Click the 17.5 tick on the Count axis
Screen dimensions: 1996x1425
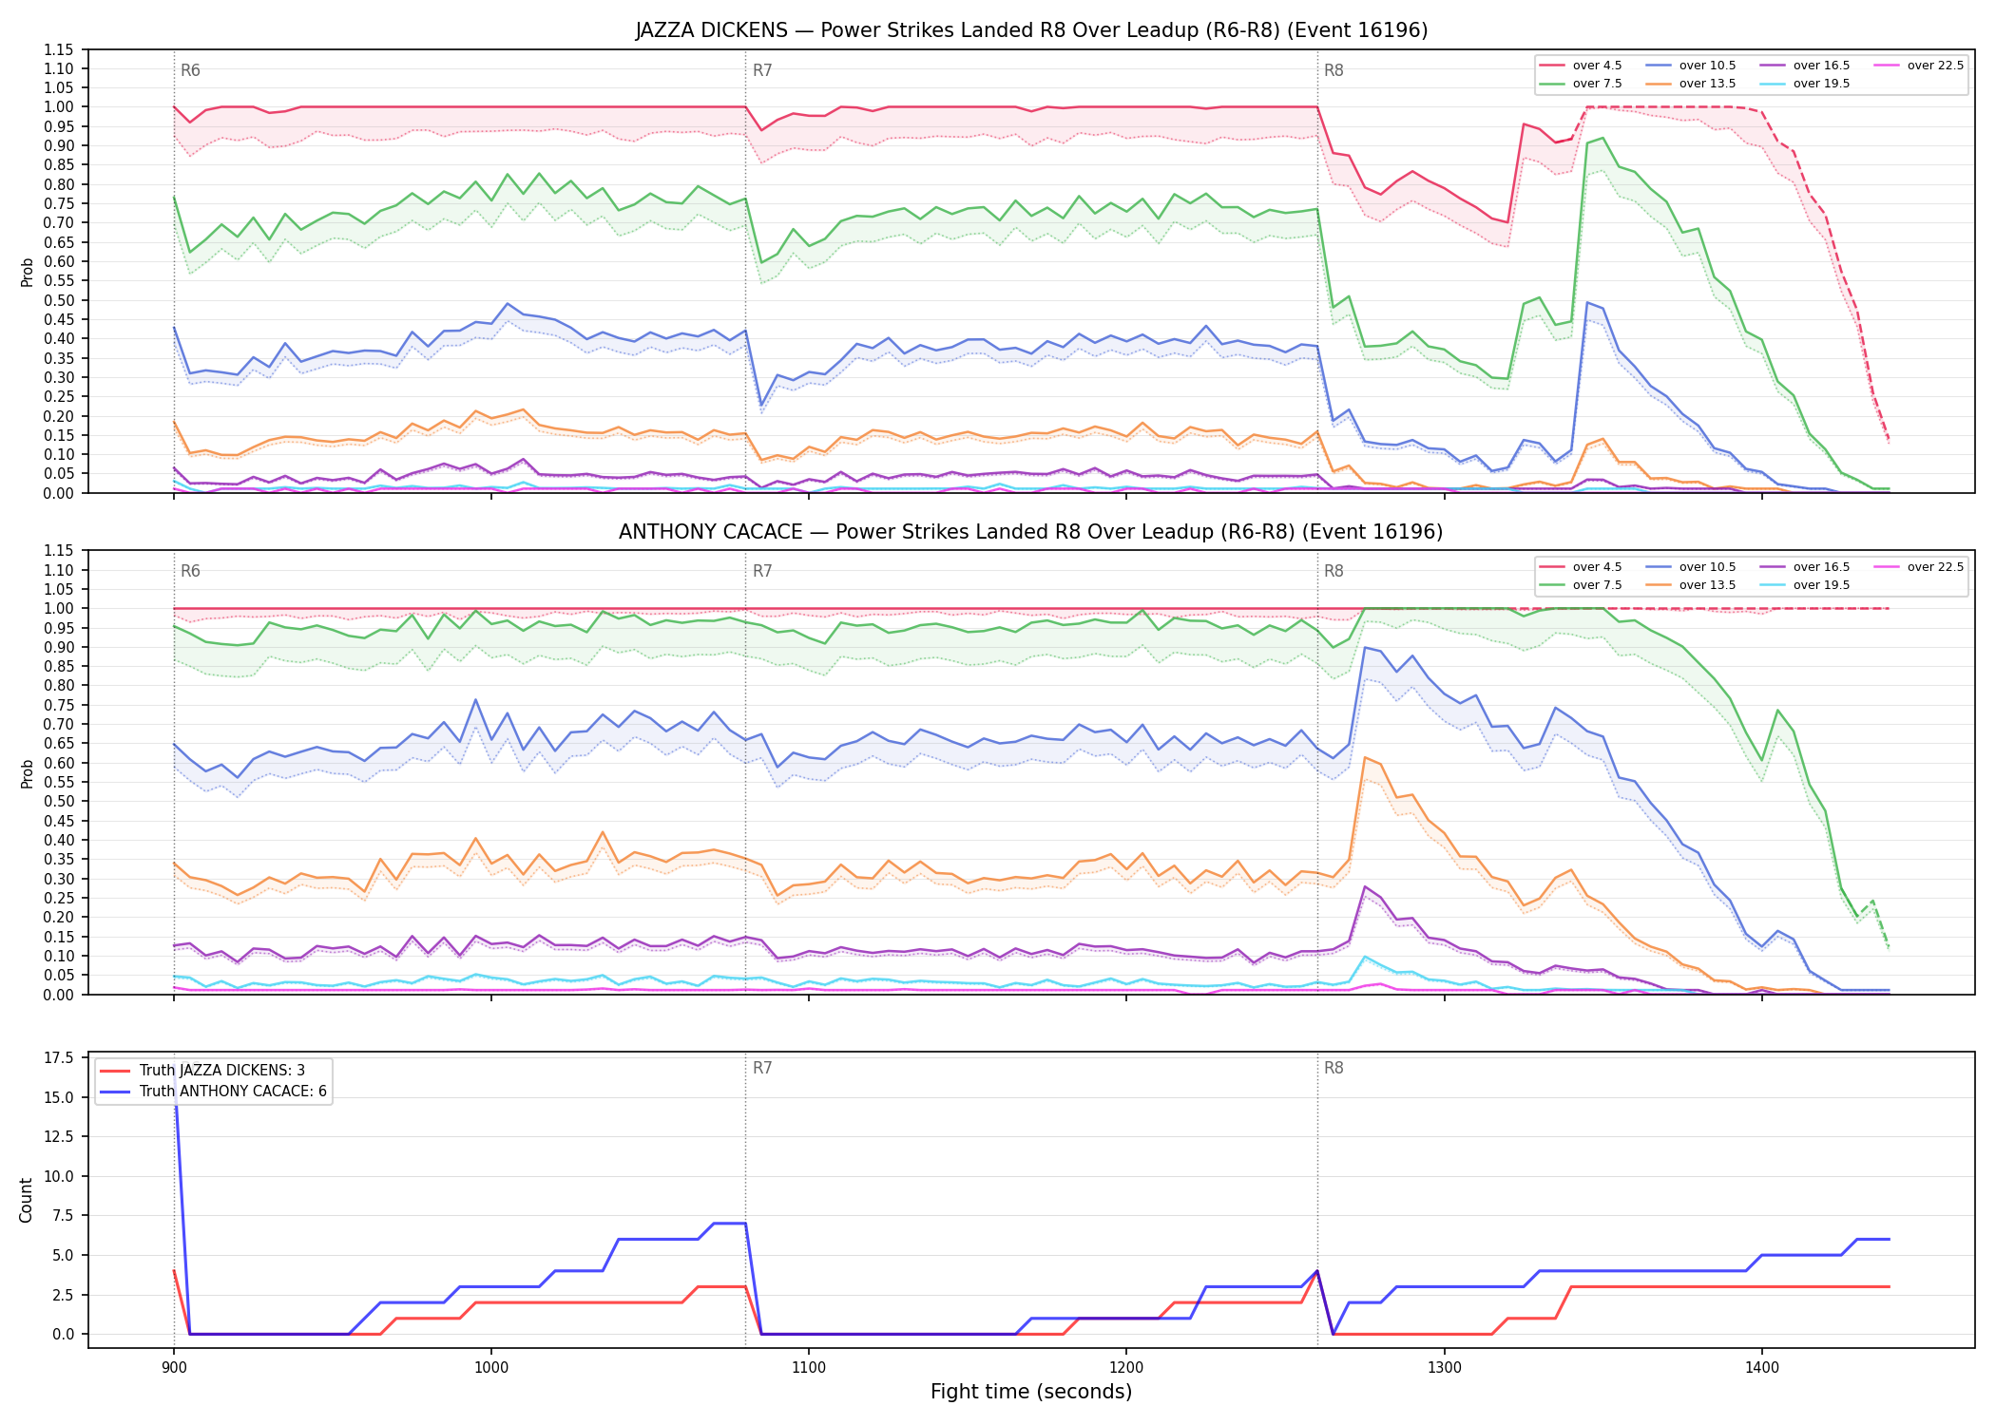(x=60, y=1057)
